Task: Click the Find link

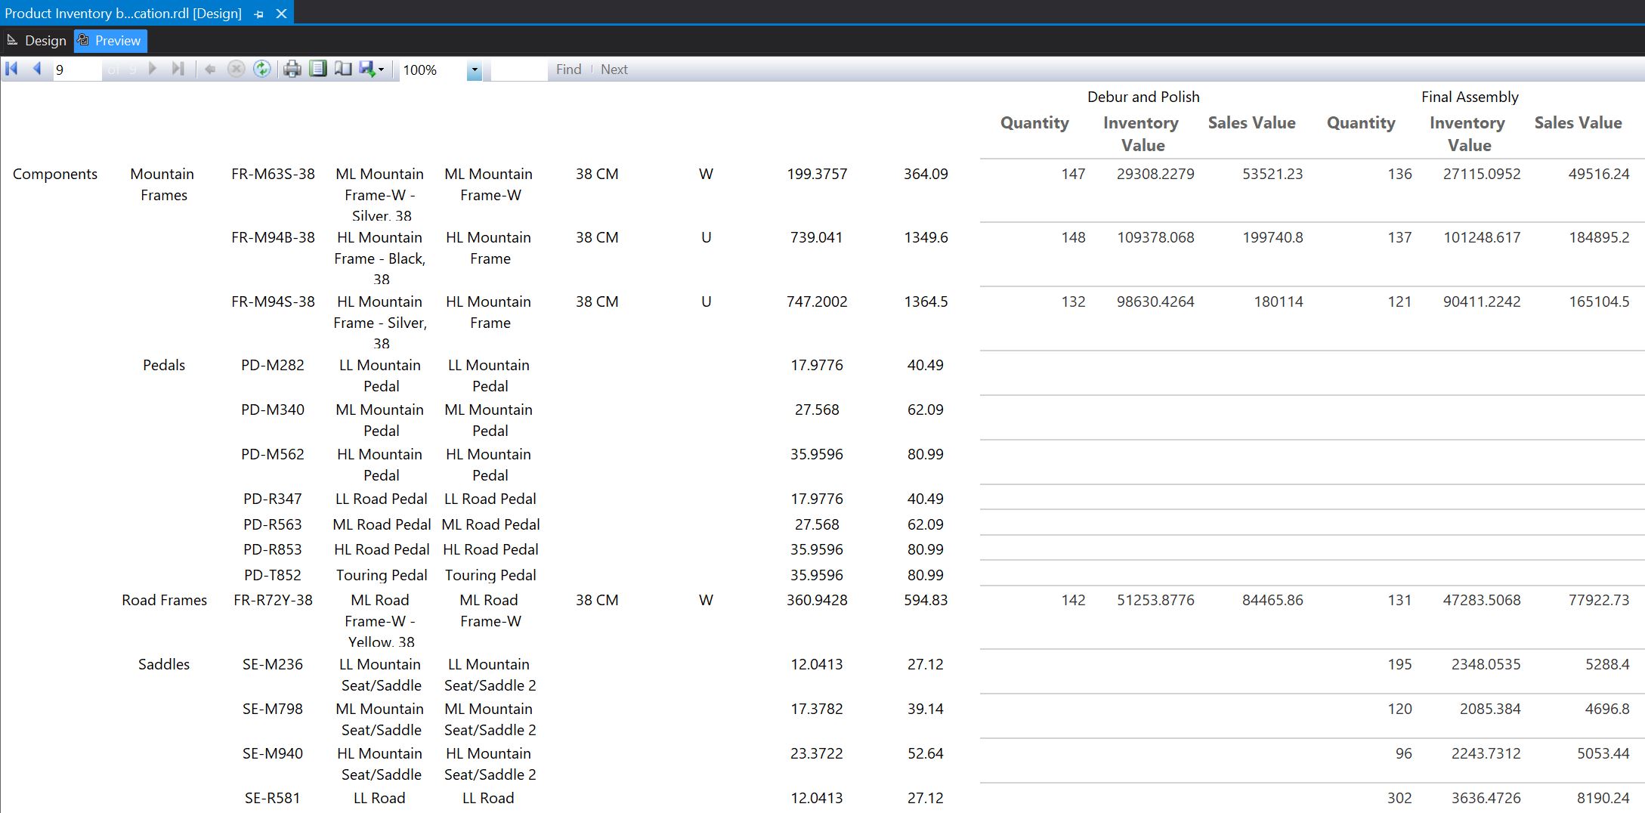Action: (x=568, y=69)
